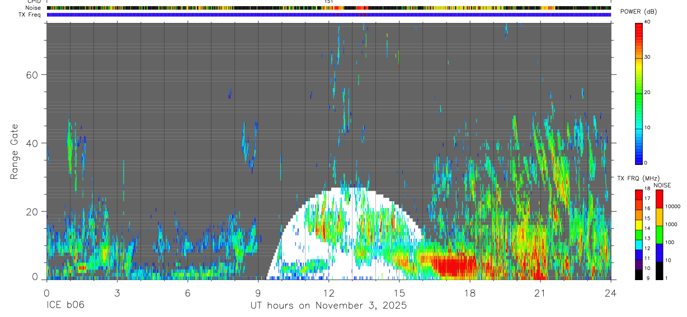The width and height of the screenshot is (687, 317).
Task: Click the 1000 label on NOISE legend
Action: point(671,224)
